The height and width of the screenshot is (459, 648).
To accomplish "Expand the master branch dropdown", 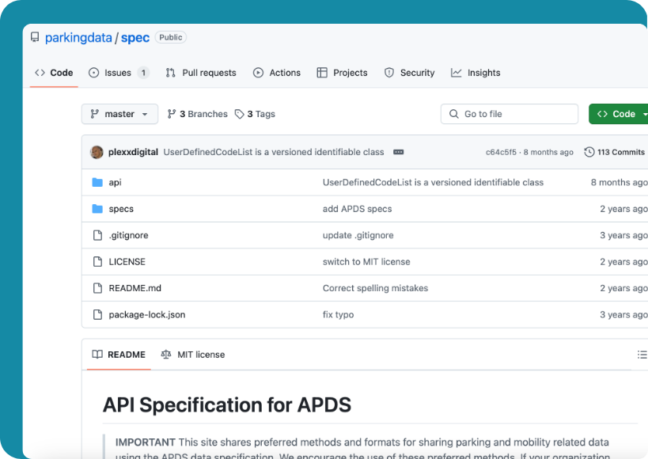I will coord(119,114).
